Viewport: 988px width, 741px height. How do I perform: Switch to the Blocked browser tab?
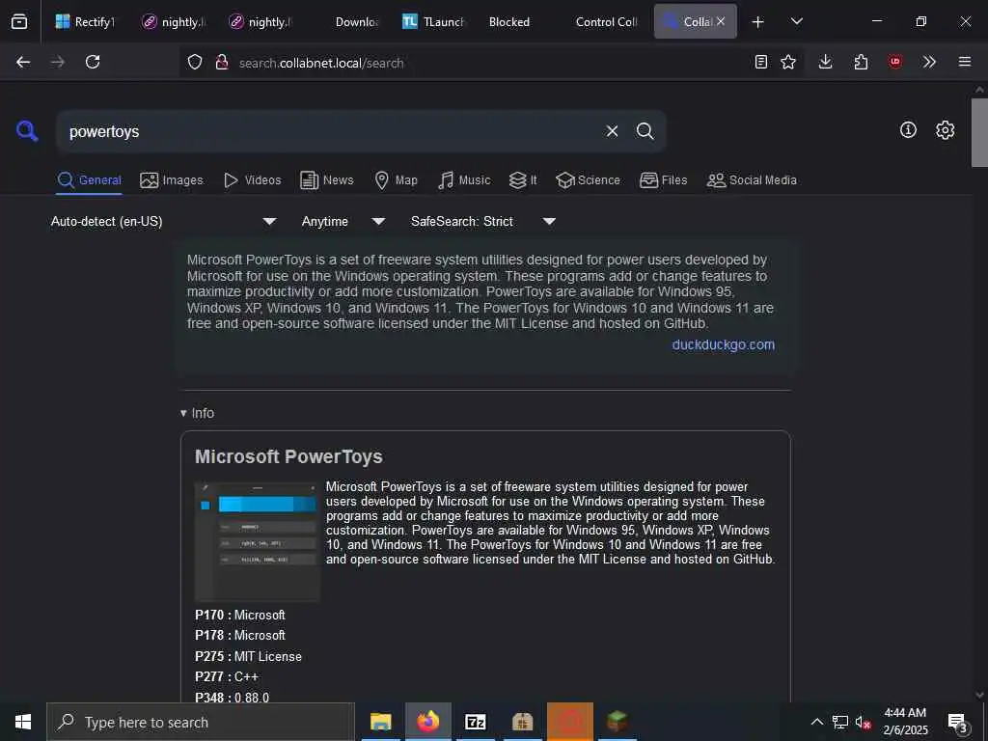pos(509,21)
